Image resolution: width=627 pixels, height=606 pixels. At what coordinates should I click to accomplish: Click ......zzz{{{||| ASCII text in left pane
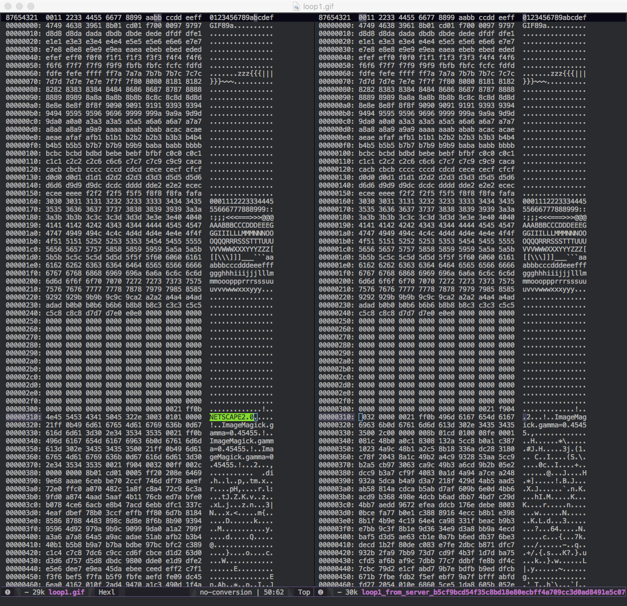click(x=242, y=74)
